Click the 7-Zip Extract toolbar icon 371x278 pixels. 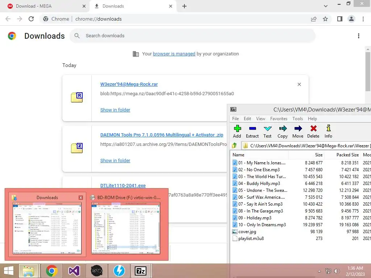pos(253,129)
